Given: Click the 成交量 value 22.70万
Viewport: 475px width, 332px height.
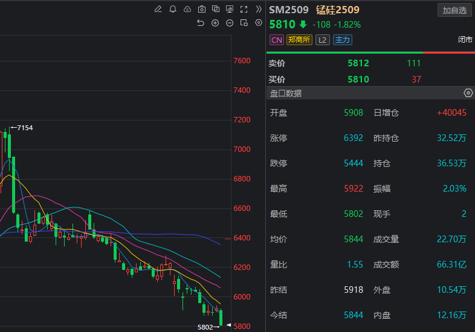Looking at the screenshot, I should point(451,239).
